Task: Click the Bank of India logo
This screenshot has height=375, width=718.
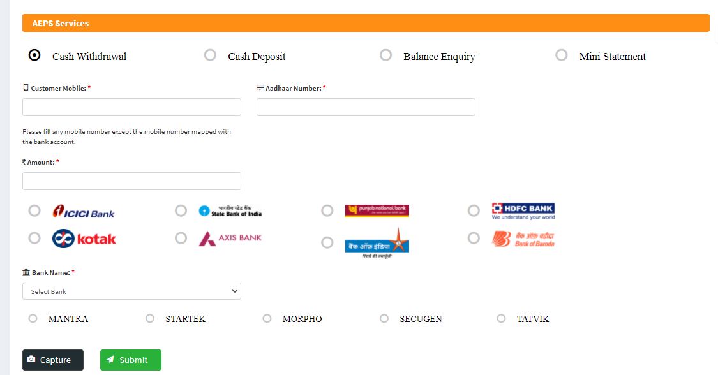Action: click(x=377, y=242)
